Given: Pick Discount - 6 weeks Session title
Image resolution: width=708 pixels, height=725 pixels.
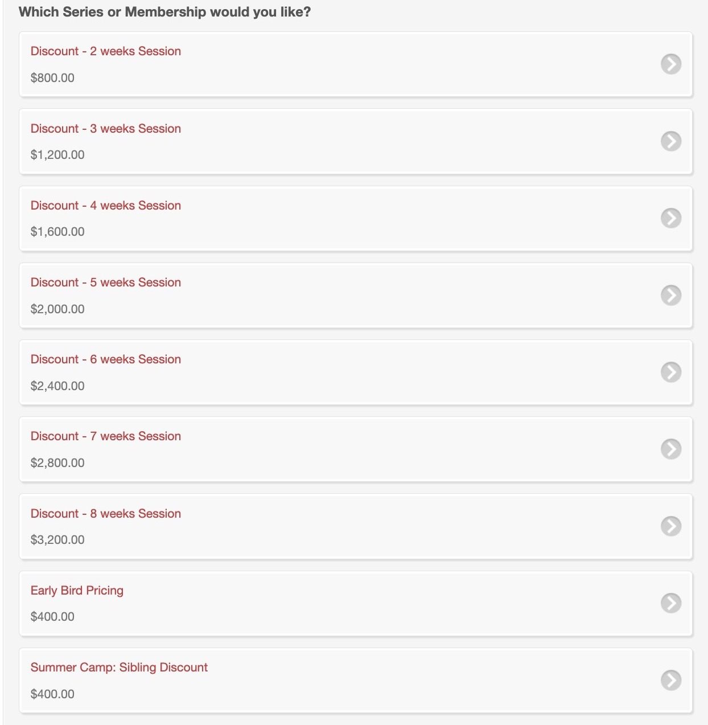Looking at the screenshot, I should point(106,359).
